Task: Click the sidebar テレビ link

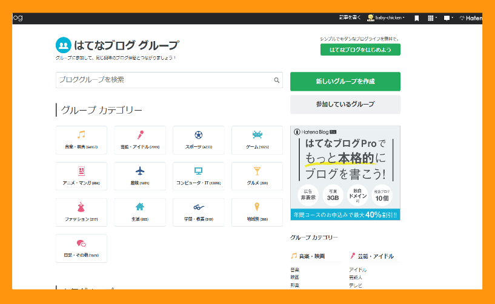Action: (356, 285)
